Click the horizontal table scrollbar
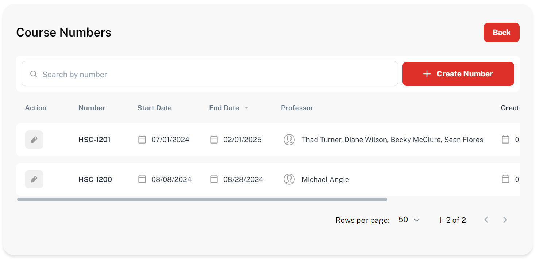This screenshot has height=259, width=536. (202, 199)
